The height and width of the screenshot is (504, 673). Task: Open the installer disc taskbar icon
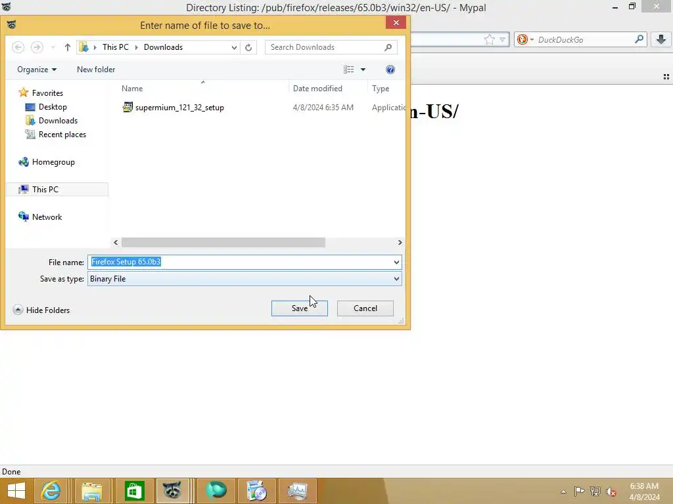point(257,491)
